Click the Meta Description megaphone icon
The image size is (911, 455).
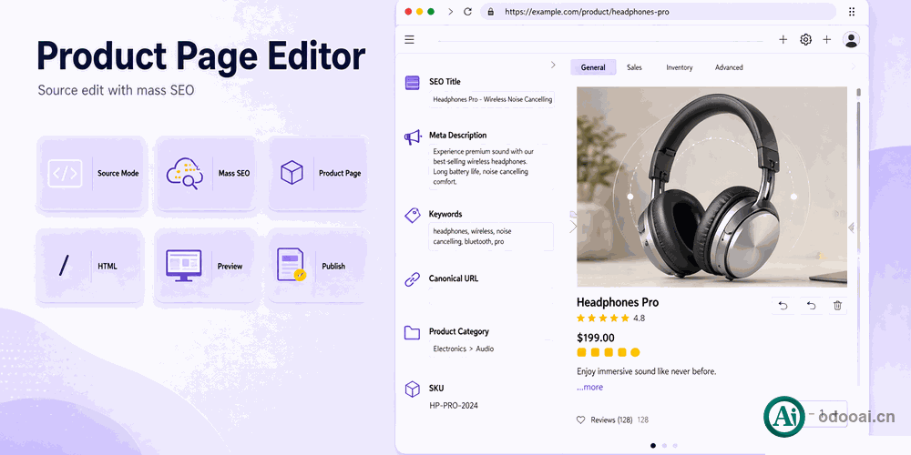412,137
